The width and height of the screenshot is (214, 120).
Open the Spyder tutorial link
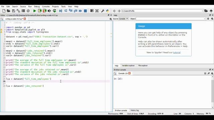coord(177,53)
